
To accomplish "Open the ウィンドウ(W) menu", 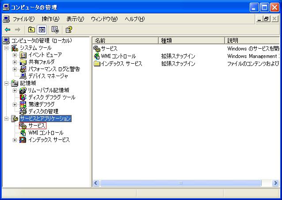I will pyautogui.click(x=104, y=19).
